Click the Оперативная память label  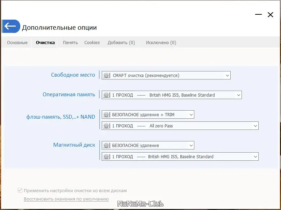(69, 94)
